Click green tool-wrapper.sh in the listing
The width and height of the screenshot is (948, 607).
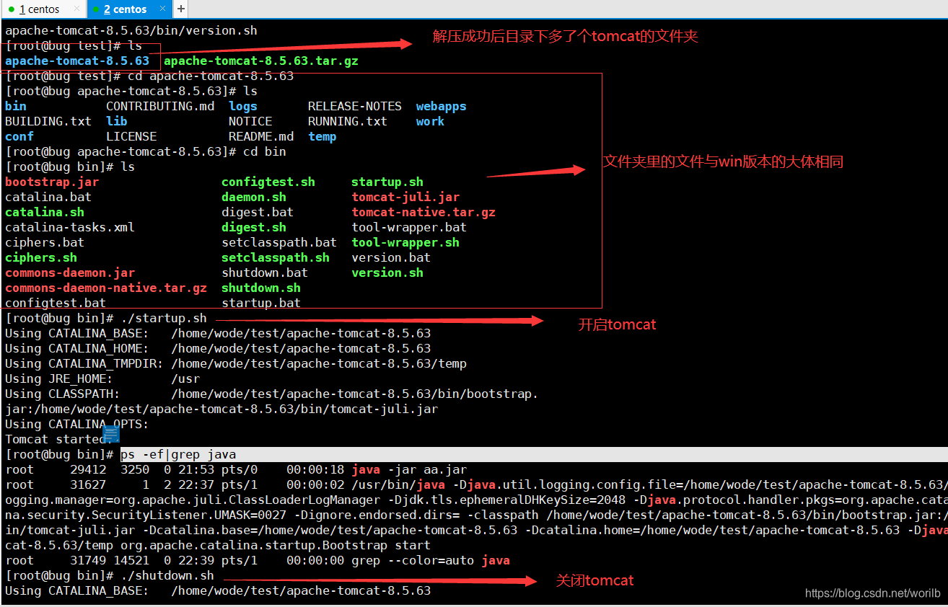pos(405,242)
